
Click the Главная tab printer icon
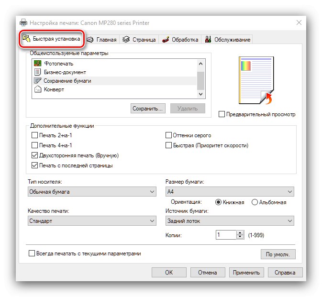click(90, 39)
